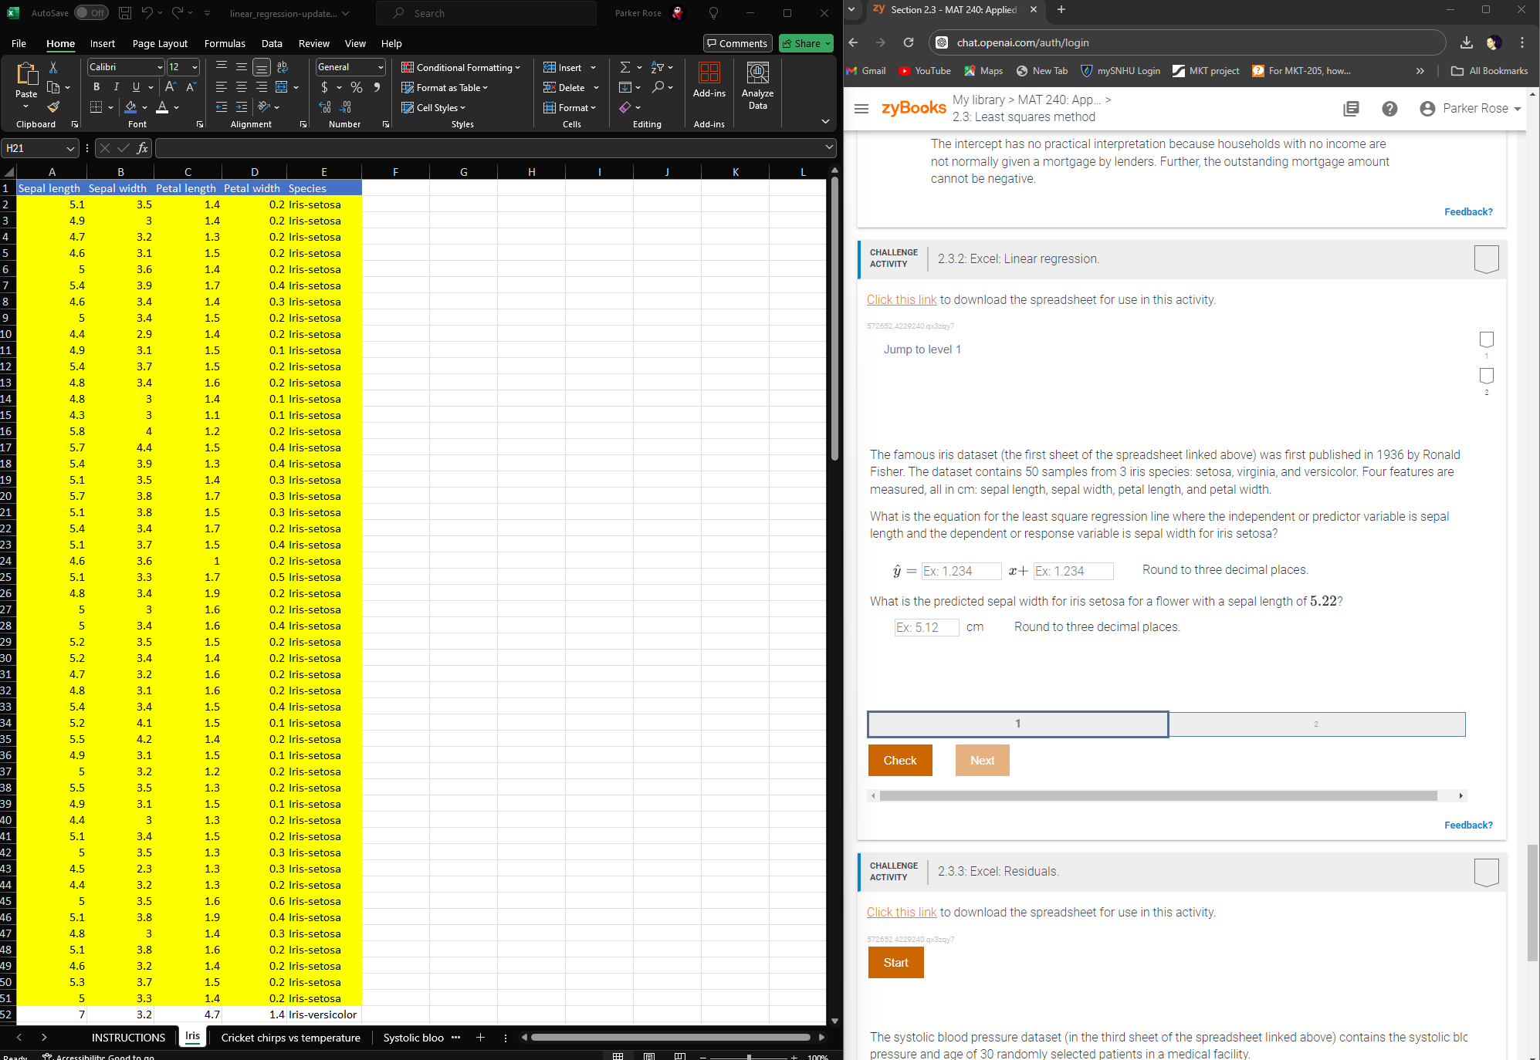Image resolution: width=1540 pixels, height=1060 pixels.
Task: Click the predicted sepal width input field
Action: 926,627
